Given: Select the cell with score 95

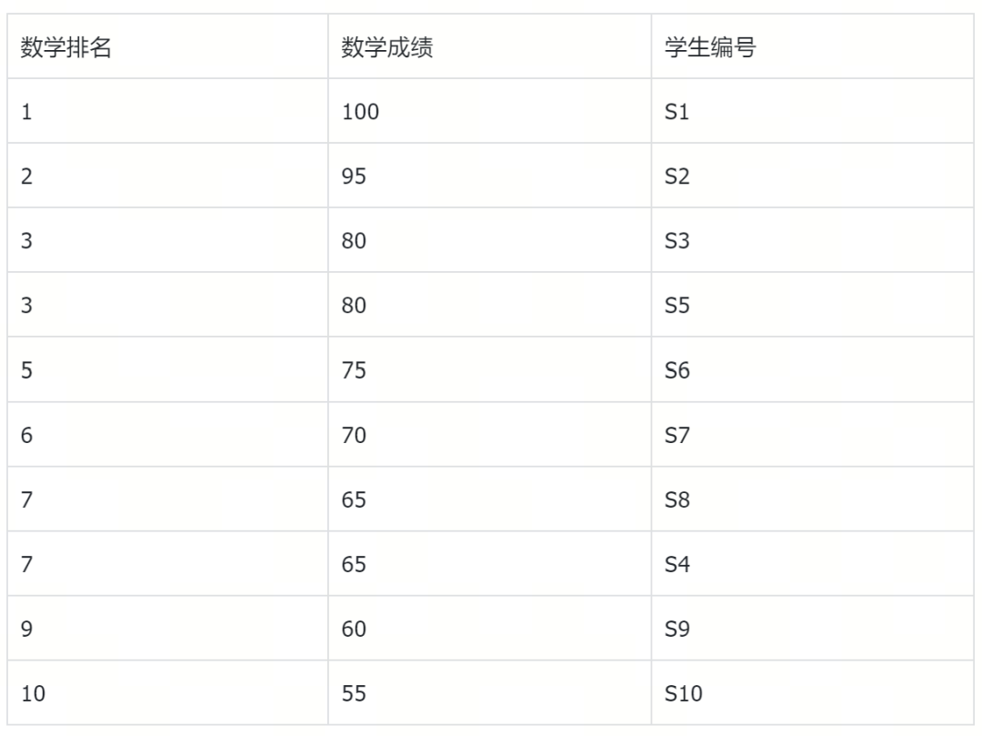Looking at the screenshot, I should pyautogui.click(x=354, y=176).
